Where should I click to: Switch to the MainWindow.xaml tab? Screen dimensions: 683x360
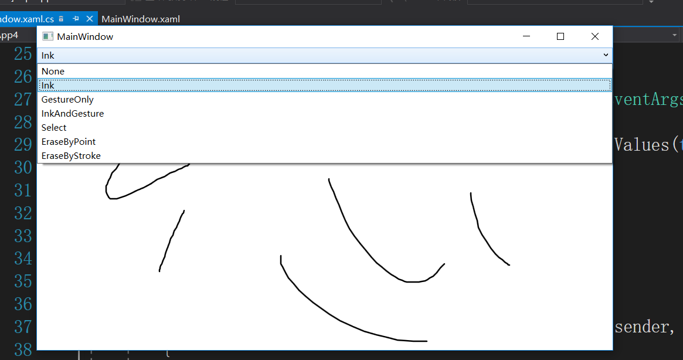pyautogui.click(x=141, y=19)
